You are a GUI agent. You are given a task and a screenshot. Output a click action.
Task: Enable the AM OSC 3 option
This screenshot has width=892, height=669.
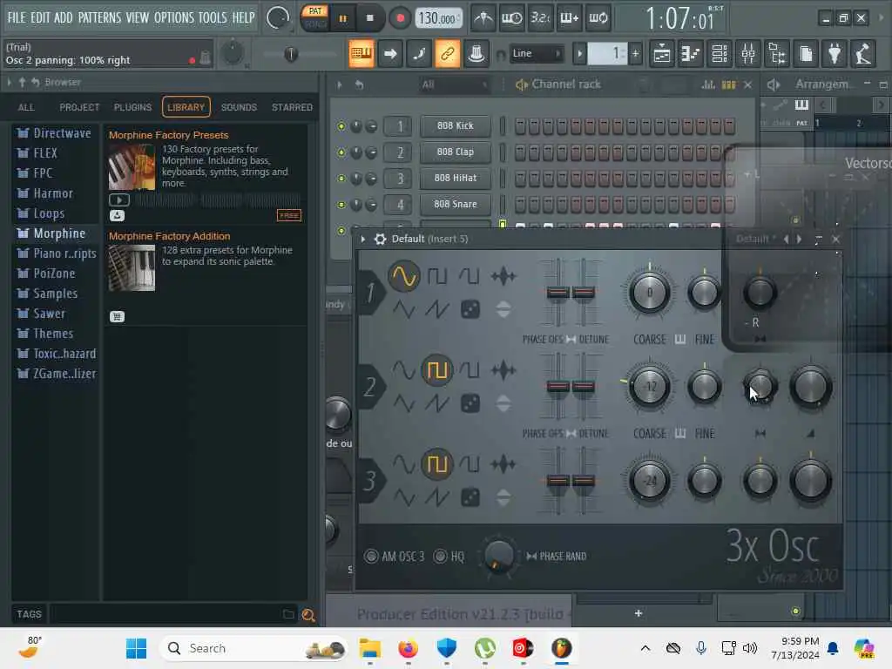371,556
